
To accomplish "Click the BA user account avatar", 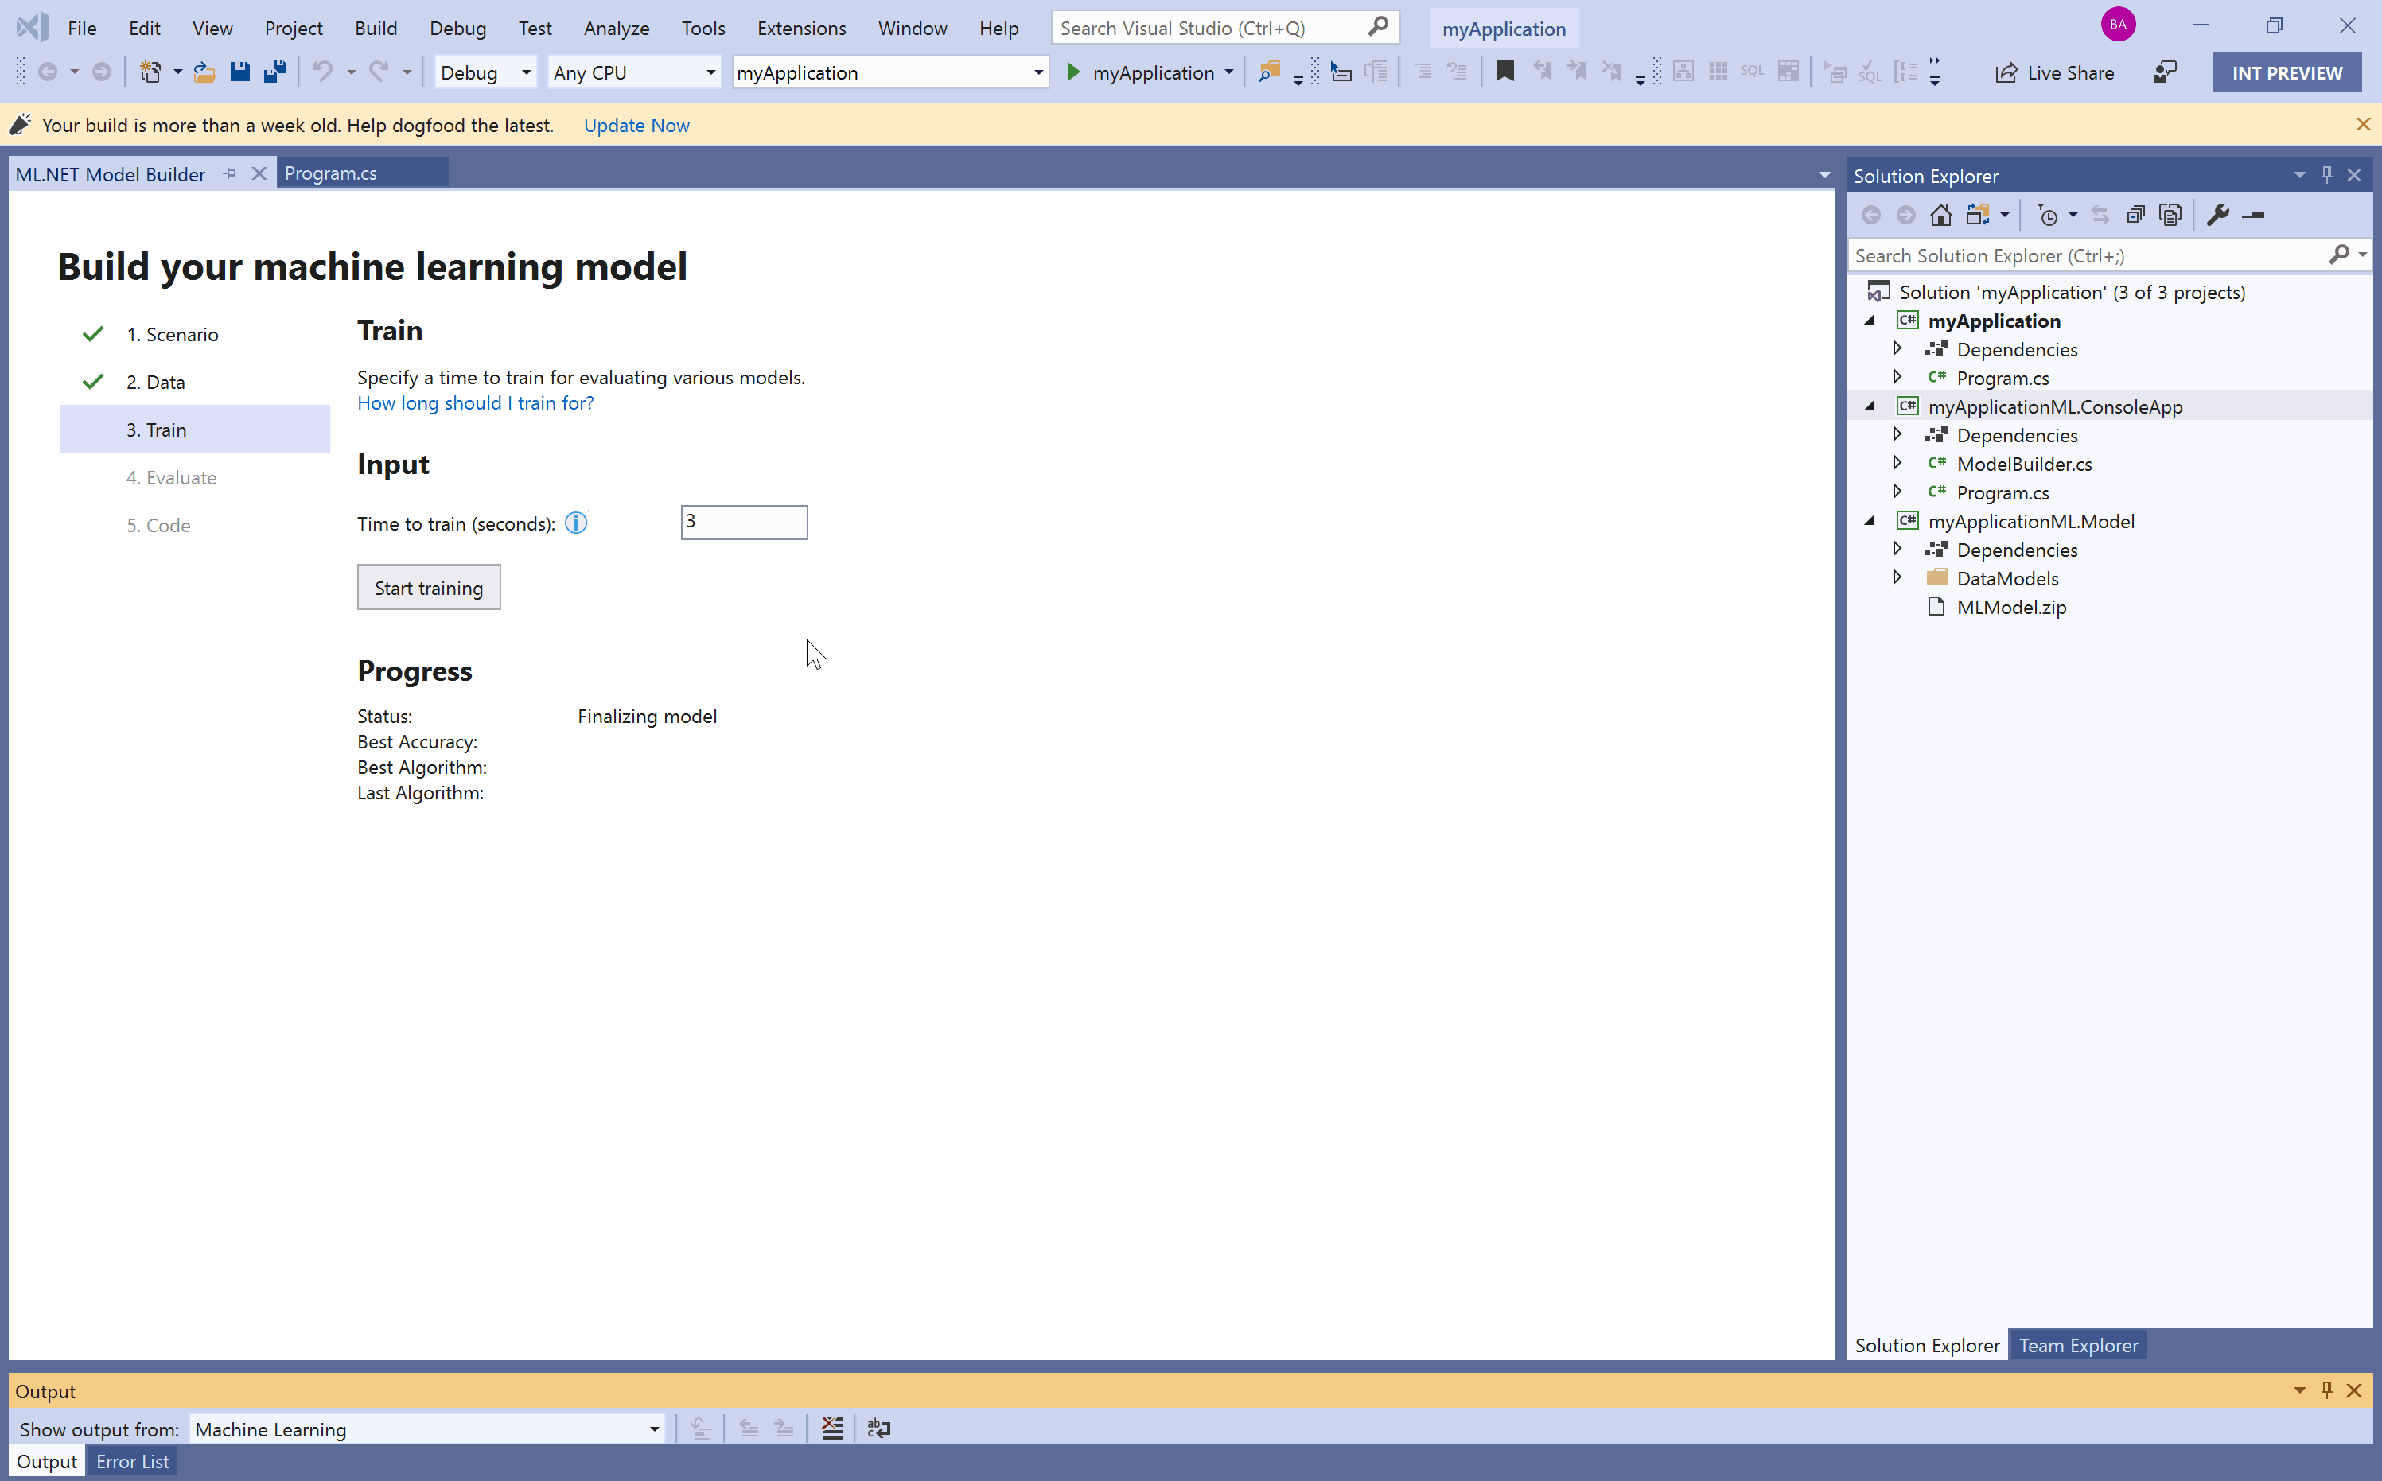I will (2118, 25).
